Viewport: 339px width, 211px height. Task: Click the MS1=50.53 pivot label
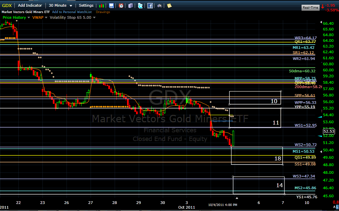point(304,151)
